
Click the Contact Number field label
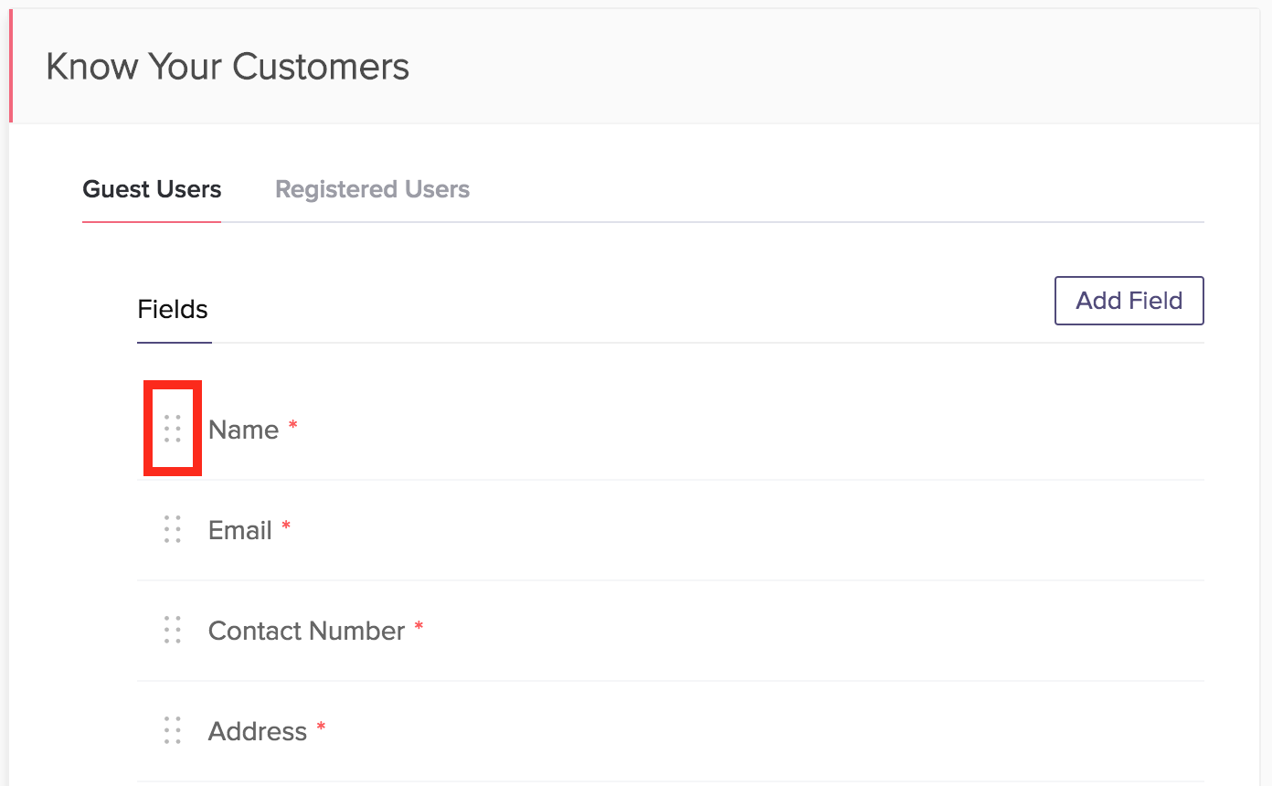coord(306,631)
